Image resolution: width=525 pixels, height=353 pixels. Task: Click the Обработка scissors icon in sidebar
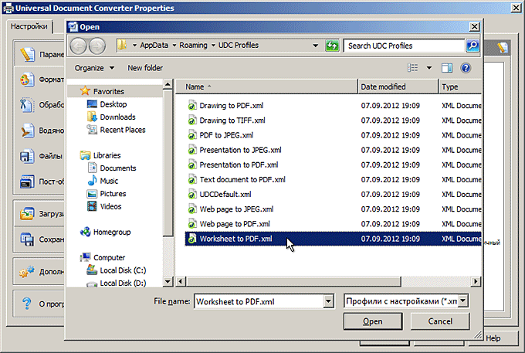pos(26,105)
